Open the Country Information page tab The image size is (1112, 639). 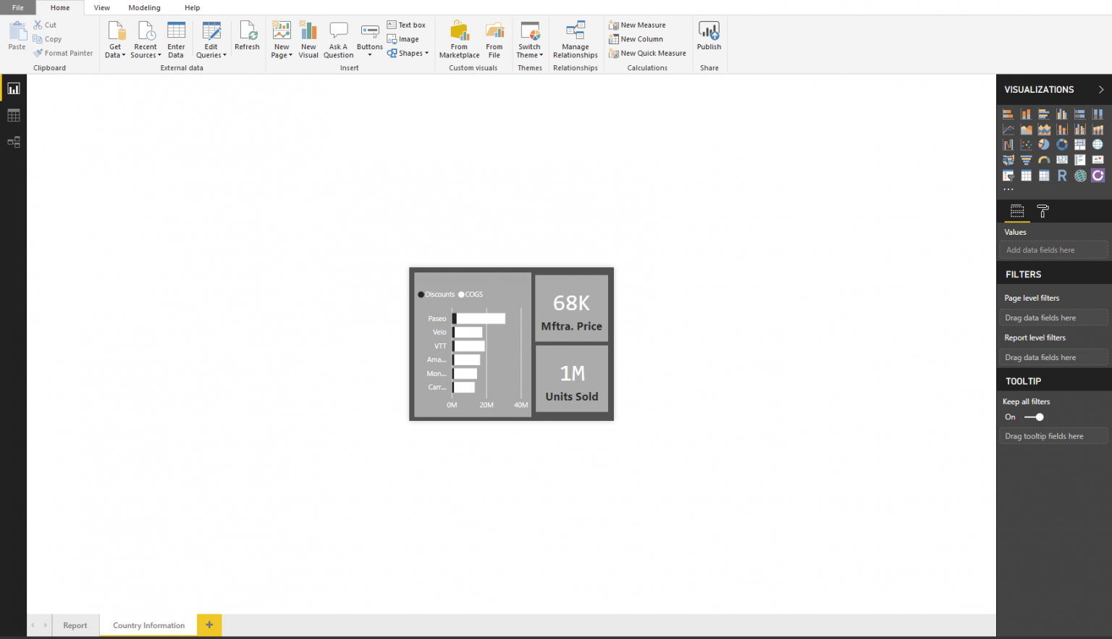(148, 625)
